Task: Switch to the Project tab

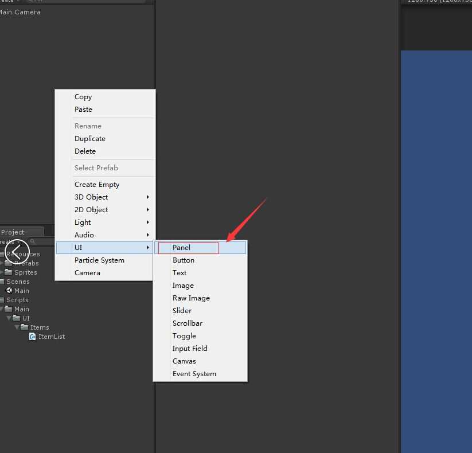Action: tap(21, 232)
